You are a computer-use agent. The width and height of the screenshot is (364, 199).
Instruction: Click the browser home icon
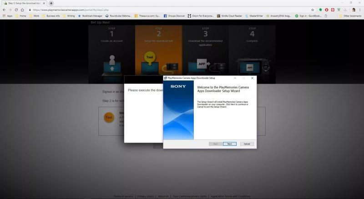click(x=22, y=10)
